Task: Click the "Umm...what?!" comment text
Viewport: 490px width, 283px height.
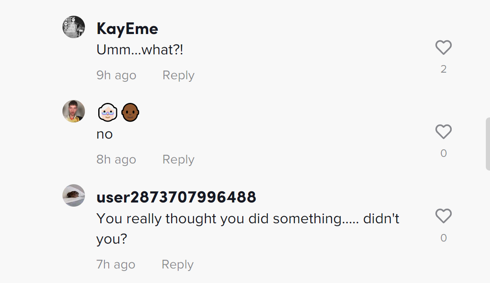Action: [140, 50]
